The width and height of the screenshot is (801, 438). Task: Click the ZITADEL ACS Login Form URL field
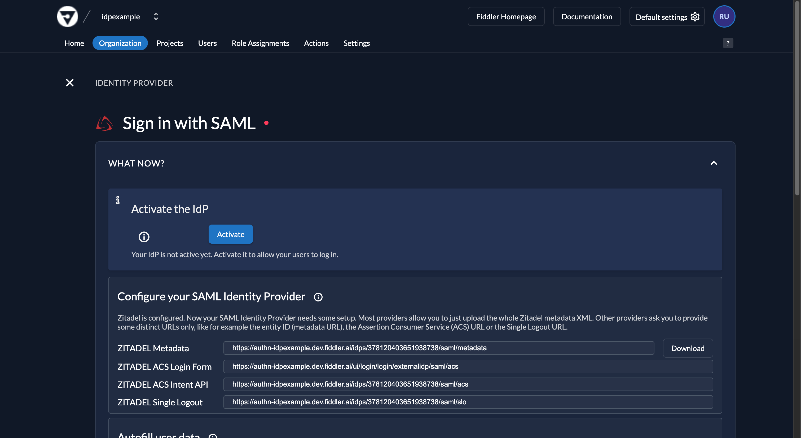click(x=468, y=366)
